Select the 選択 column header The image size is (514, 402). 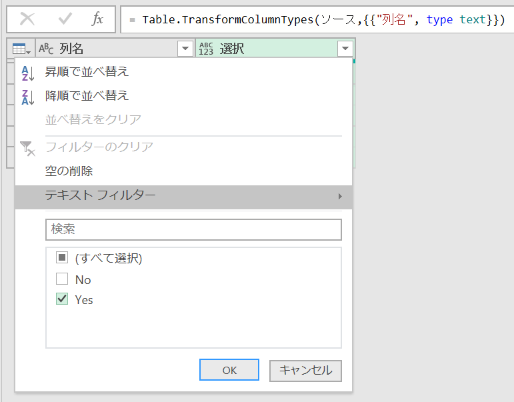point(275,49)
